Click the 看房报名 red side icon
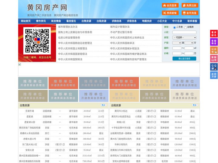 pos(214,34)
